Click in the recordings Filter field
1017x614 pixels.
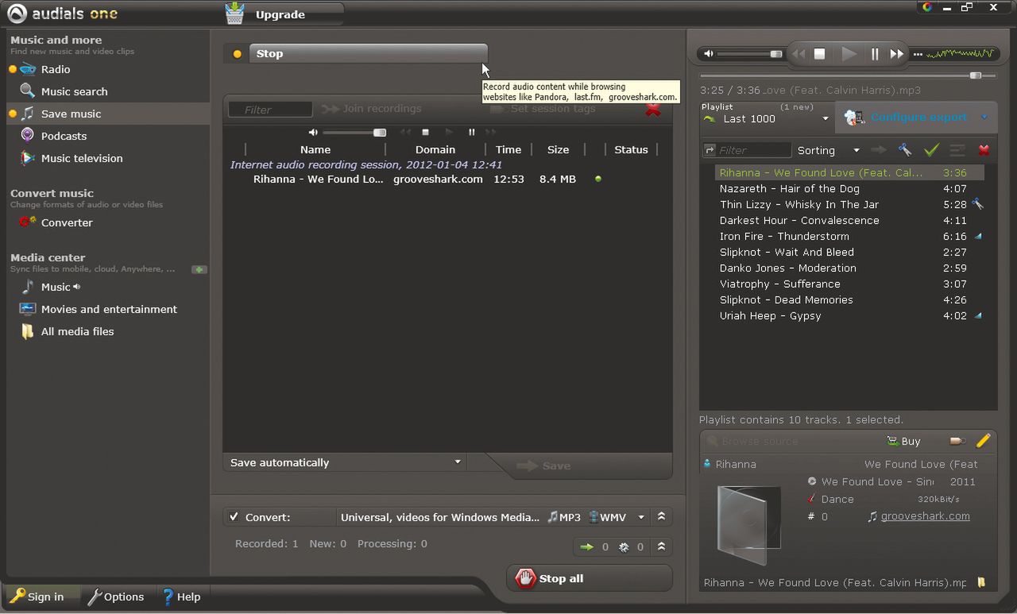point(270,110)
